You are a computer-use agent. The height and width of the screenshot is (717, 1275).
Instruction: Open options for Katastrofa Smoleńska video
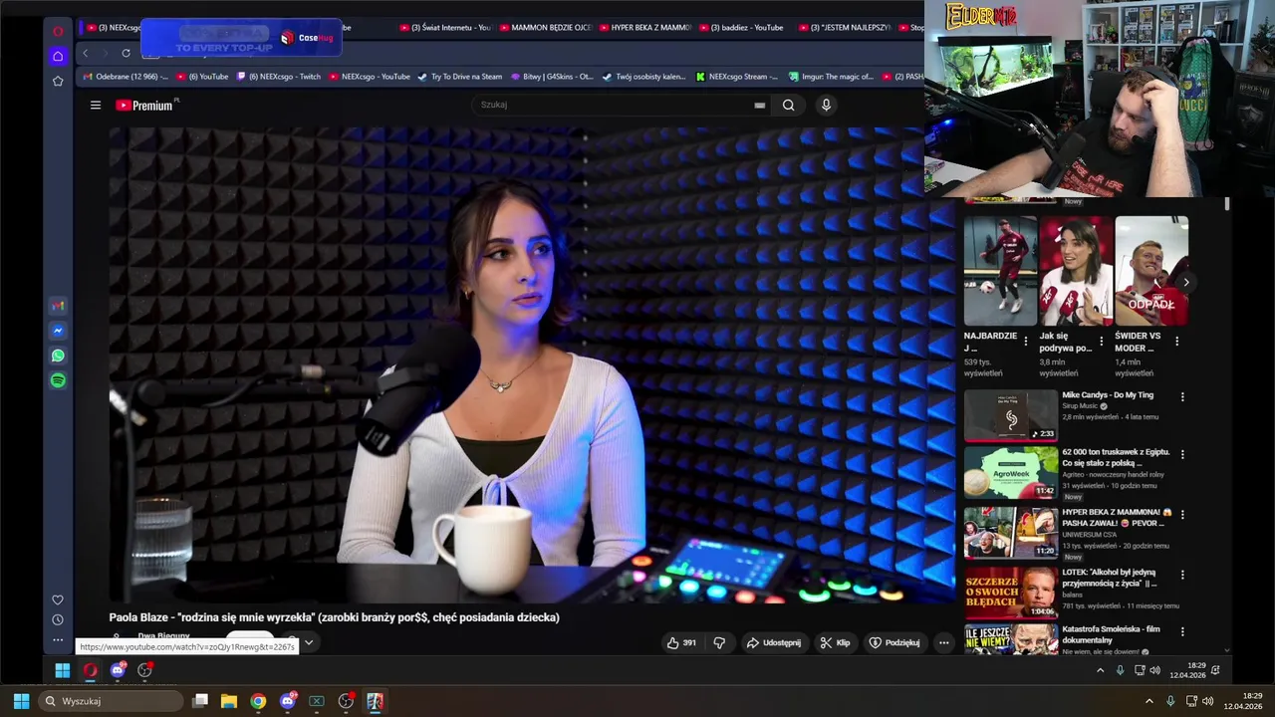click(1182, 631)
